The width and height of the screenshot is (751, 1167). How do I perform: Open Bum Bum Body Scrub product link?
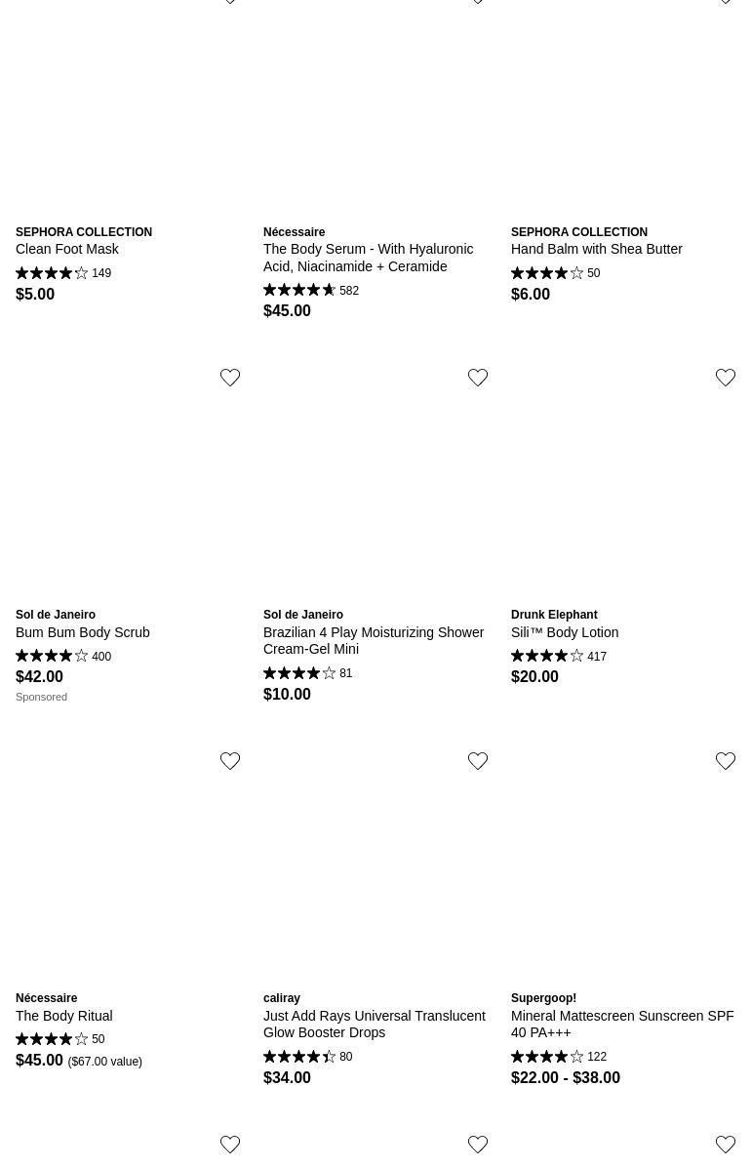click(x=83, y=632)
